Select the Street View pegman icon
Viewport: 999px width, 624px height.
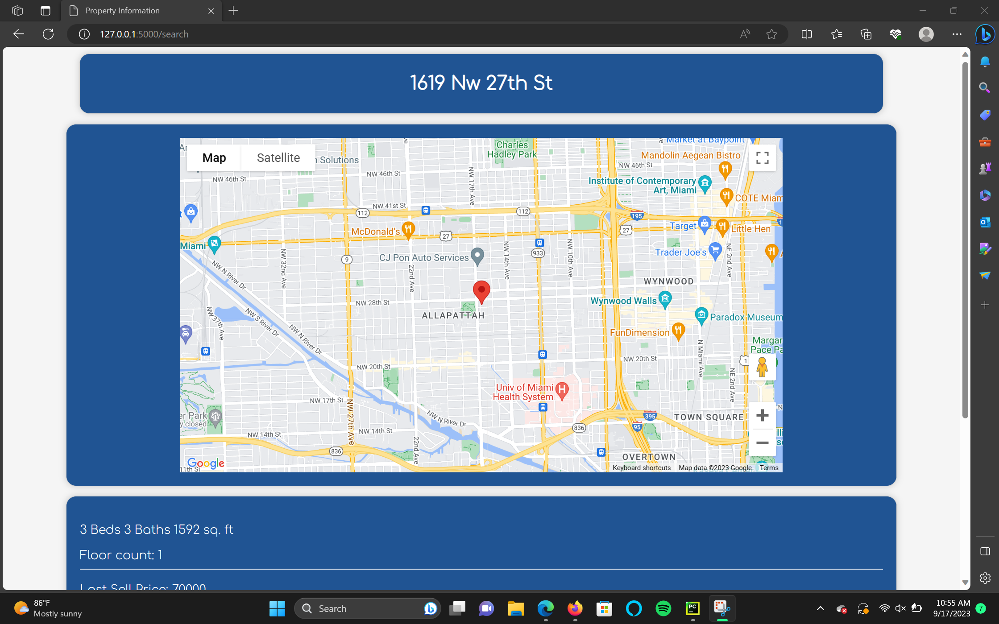(762, 367)
